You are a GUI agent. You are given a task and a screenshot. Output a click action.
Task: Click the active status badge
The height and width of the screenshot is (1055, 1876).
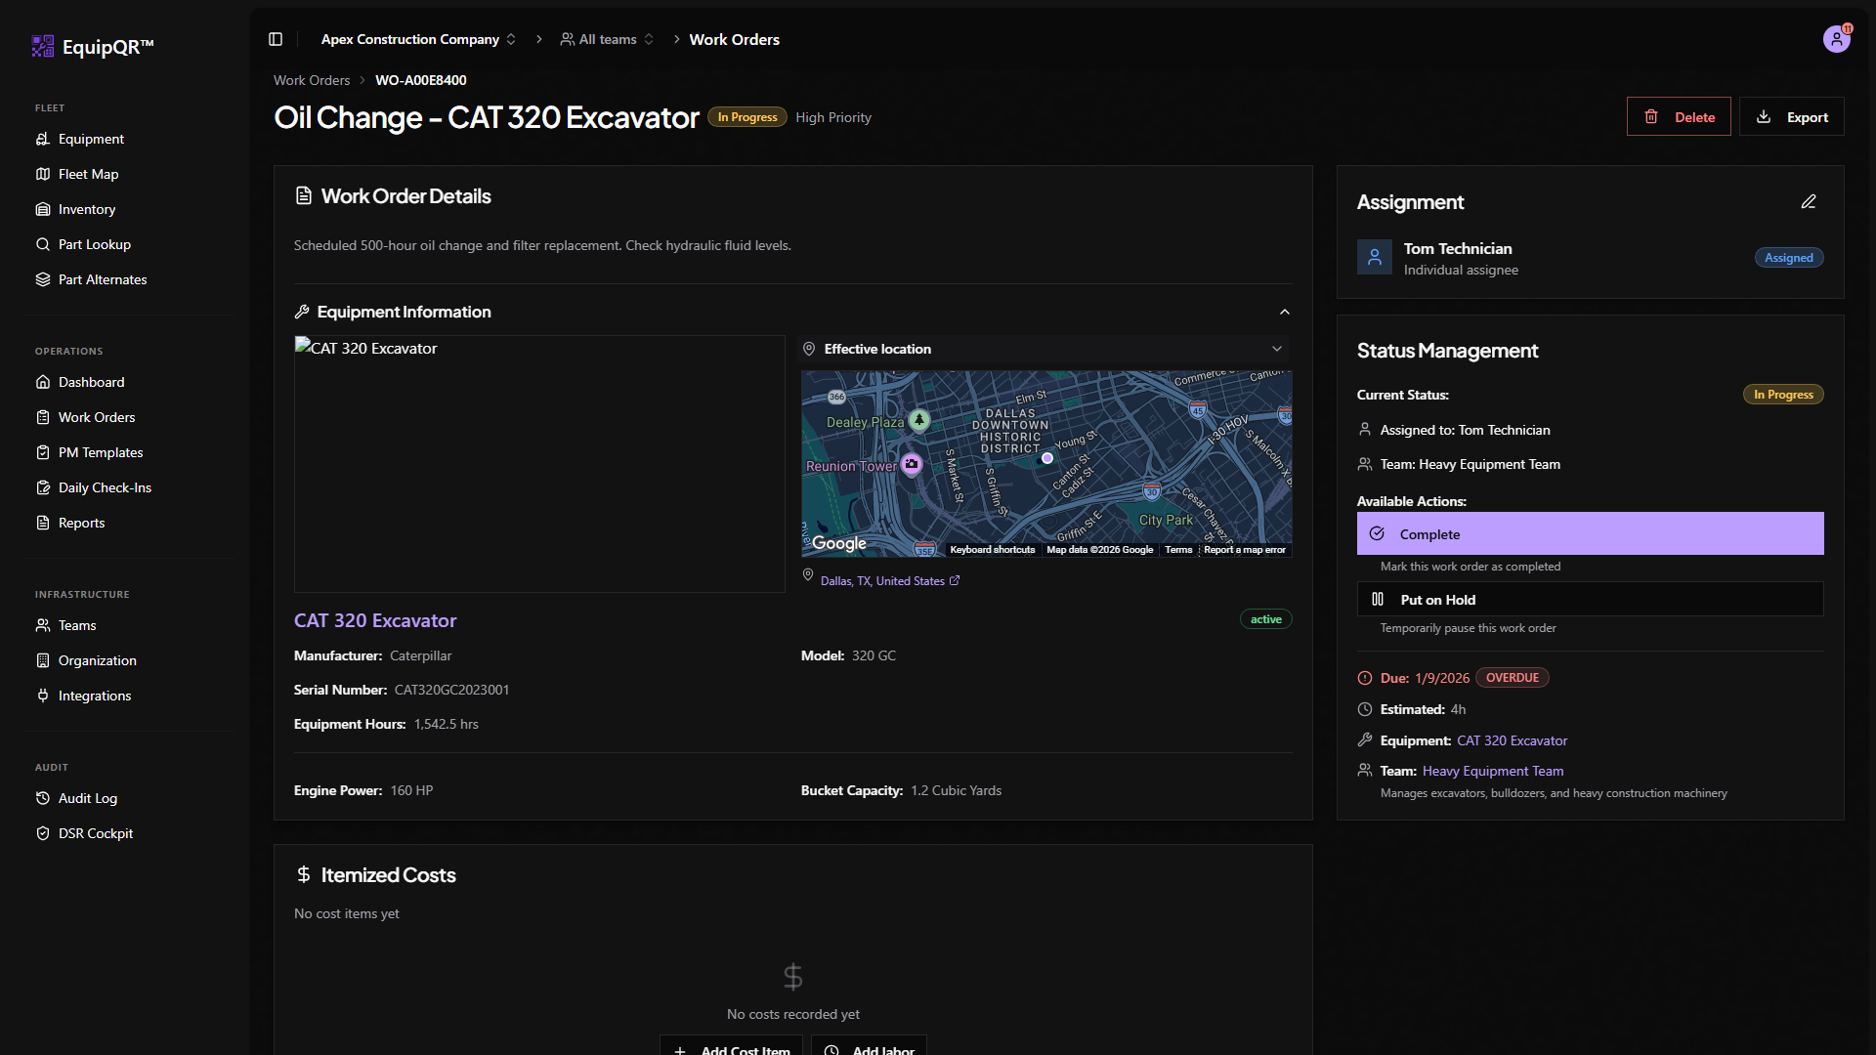pyautogui.click(x=1265, y=619)
